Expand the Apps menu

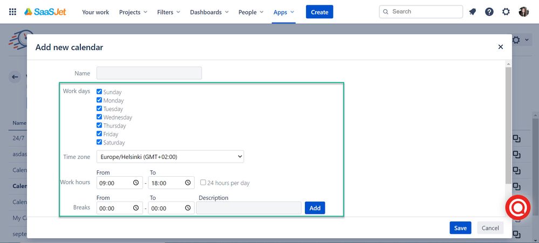(284, 12)
